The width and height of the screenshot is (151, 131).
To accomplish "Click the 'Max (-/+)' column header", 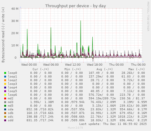I will click(137, 69).
